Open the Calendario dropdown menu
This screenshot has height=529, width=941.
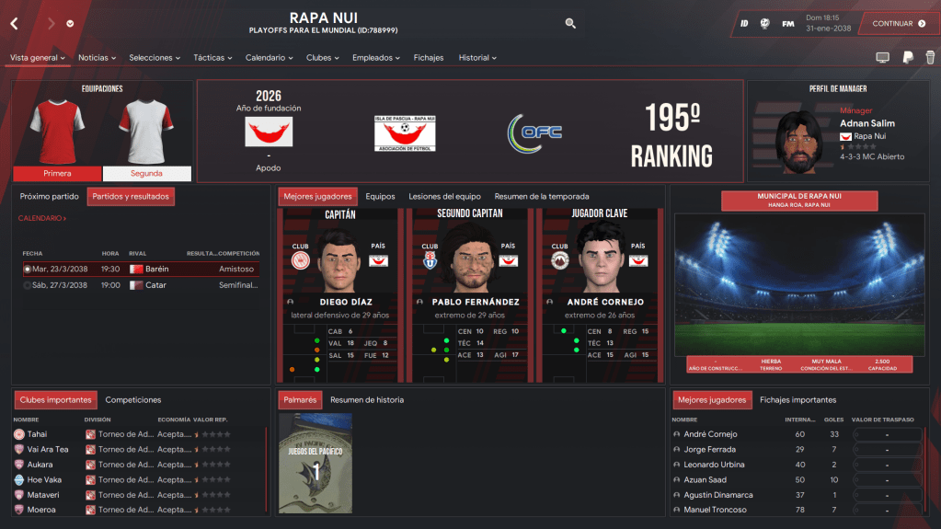click(269, 58)
